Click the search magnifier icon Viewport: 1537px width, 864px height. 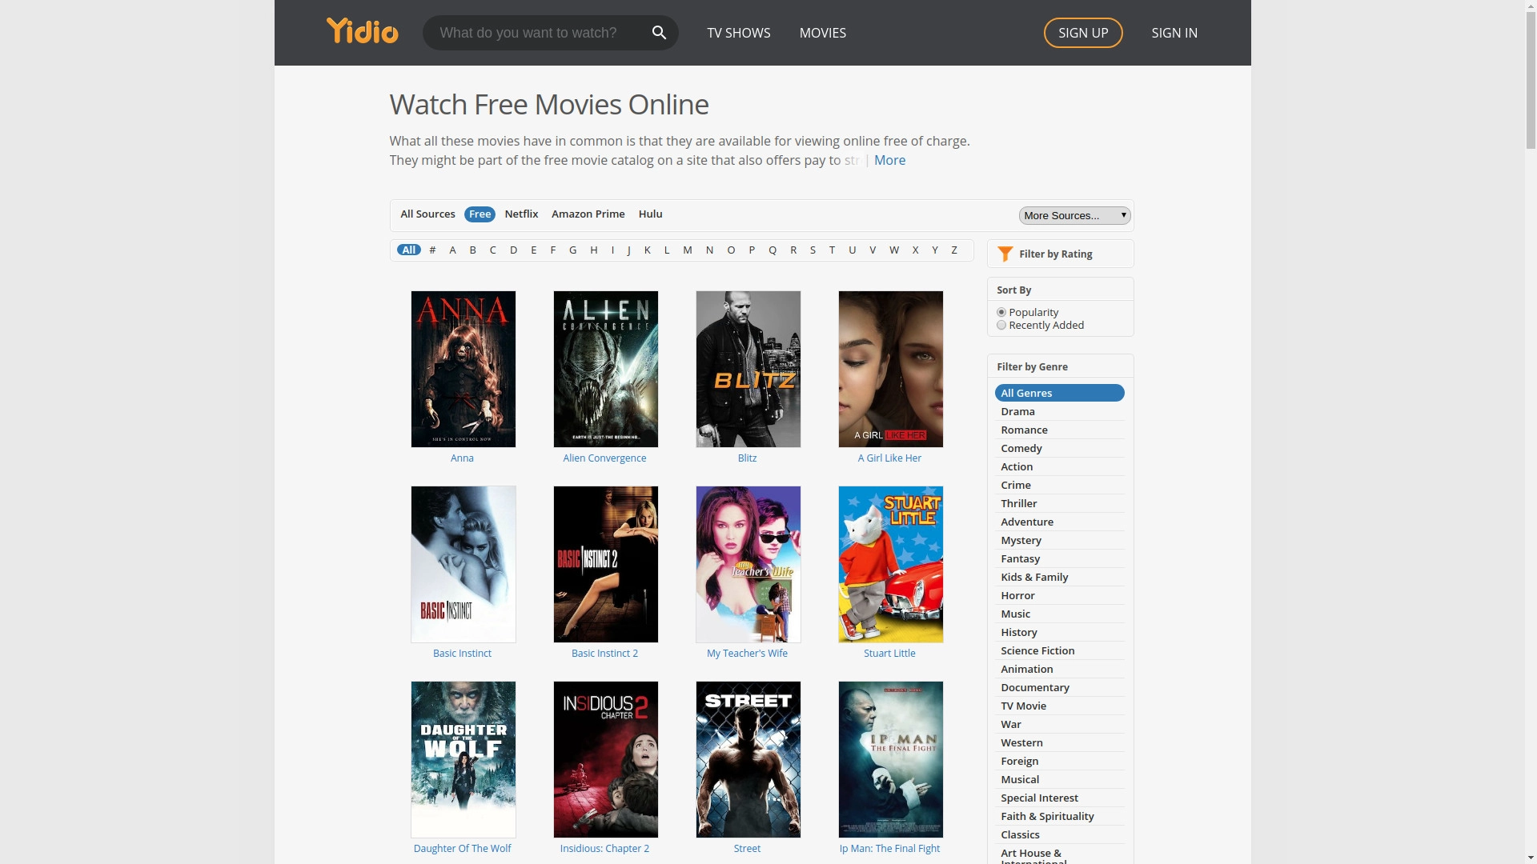pyautogui.click(x=659, y=33)
